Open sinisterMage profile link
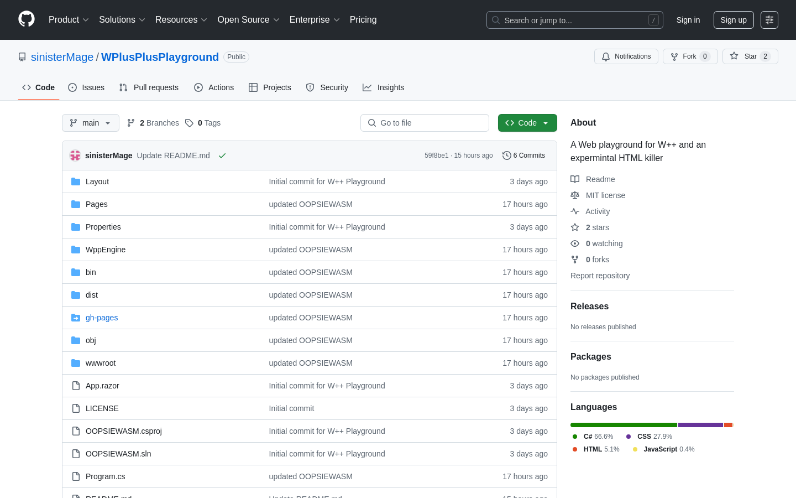 pyautogui.click(x=62, y=57)
